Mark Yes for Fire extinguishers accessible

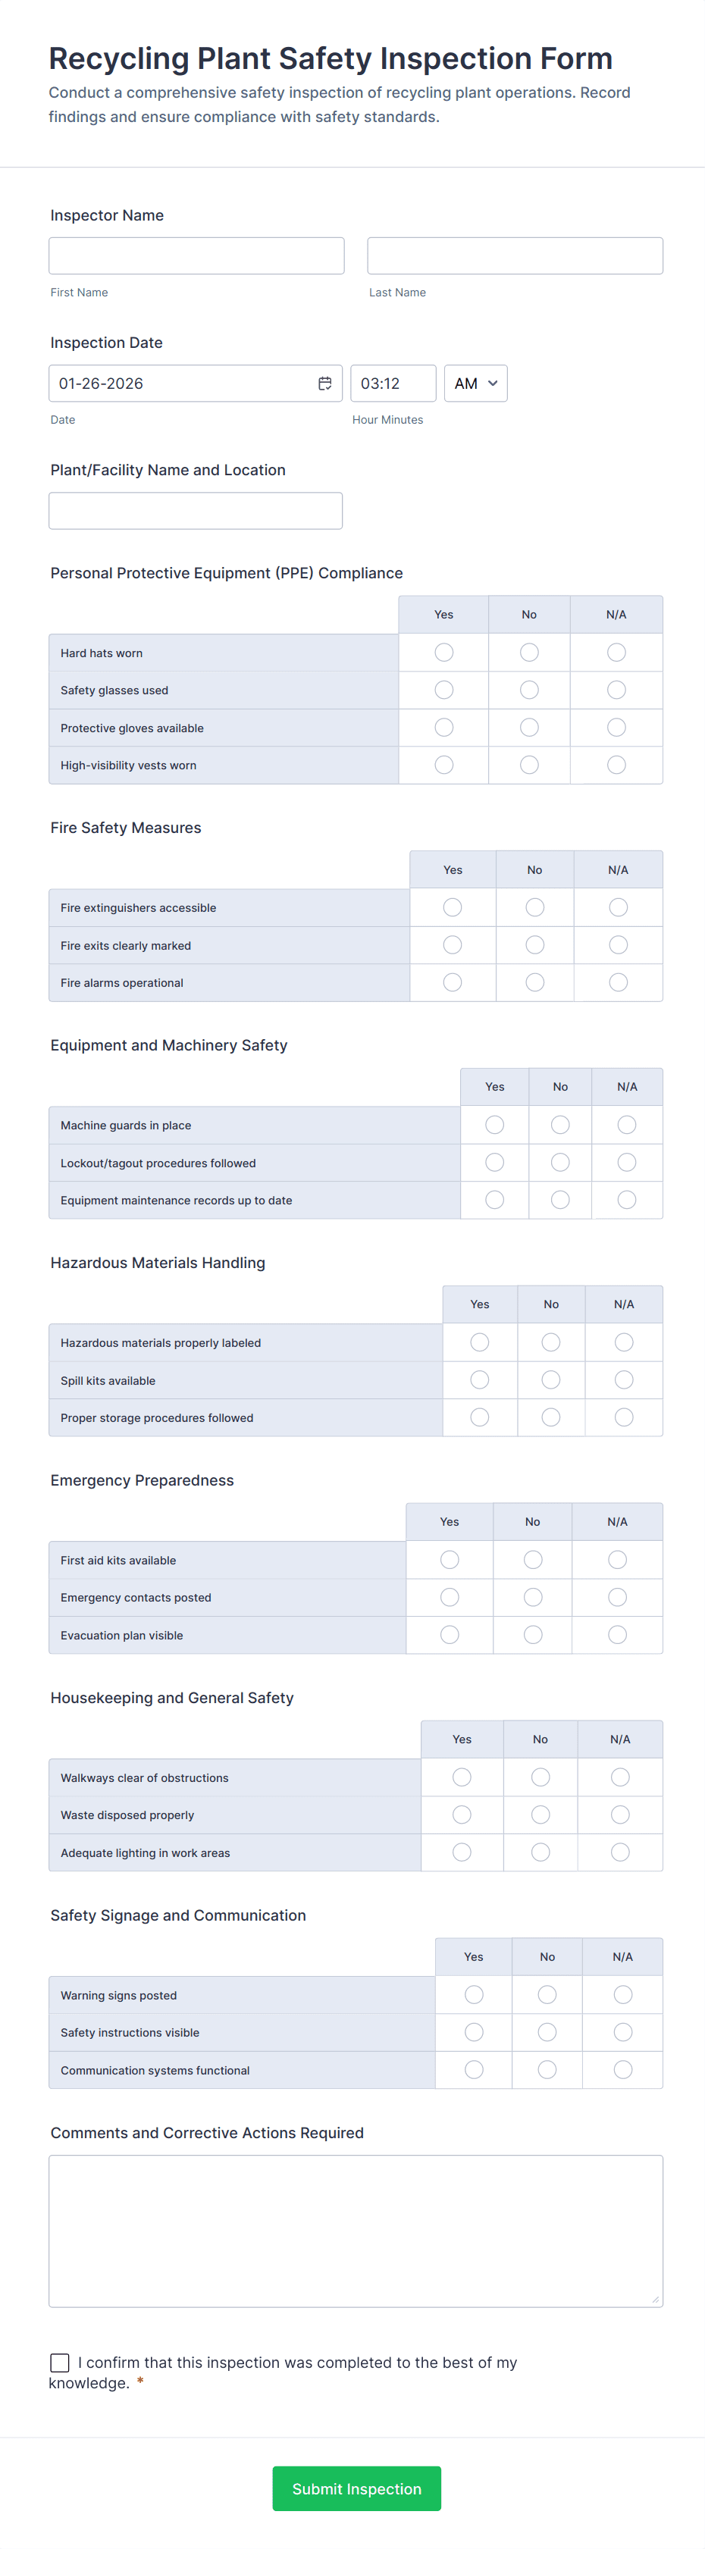[453, 907]
